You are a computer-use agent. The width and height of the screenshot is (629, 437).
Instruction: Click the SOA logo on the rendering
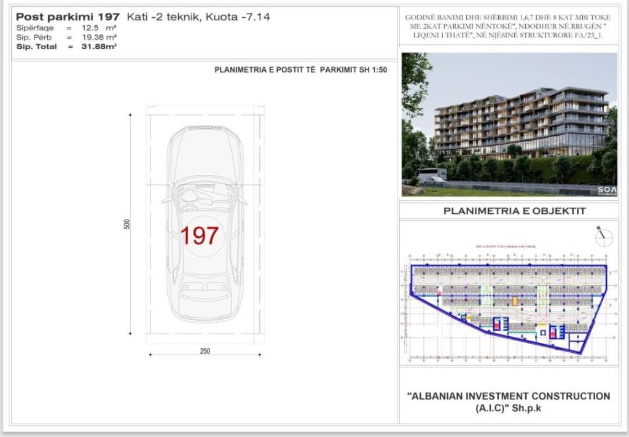tap(606, 190)
